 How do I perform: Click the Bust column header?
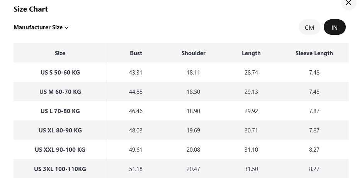click(x=136, y=53)
